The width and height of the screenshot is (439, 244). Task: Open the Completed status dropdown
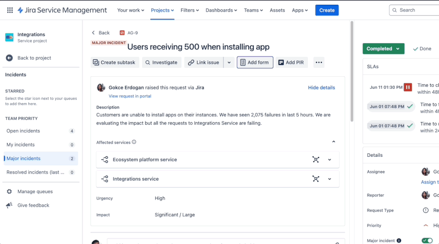(383, 48)
